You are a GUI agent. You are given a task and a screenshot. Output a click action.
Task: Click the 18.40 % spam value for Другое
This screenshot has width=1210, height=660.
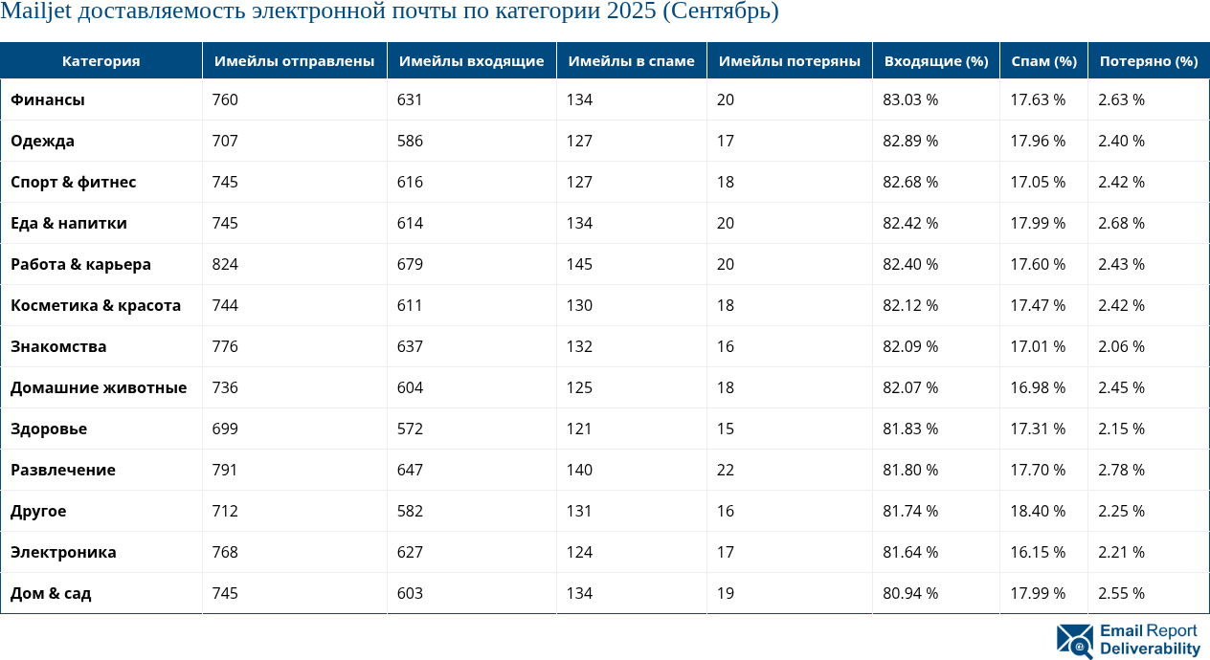(x=1037, y=511)
